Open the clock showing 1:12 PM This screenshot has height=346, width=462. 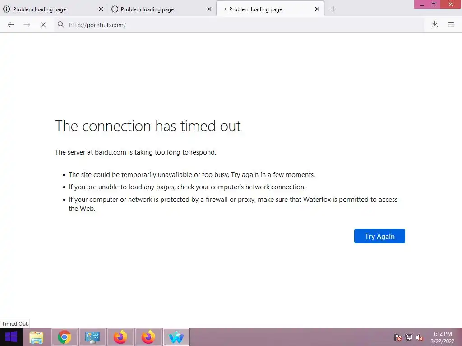click(443, 337)
